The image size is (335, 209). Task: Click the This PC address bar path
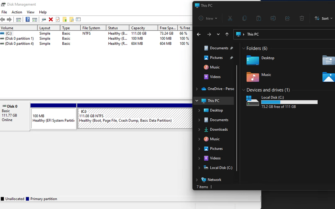click(253, 34)
